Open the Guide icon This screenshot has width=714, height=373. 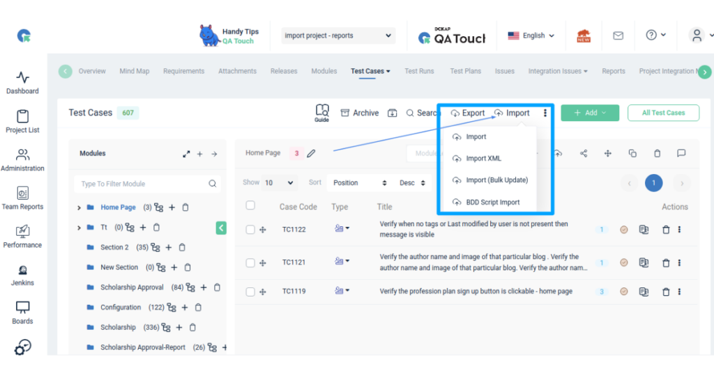pyautogui.click(x=321, y=113)
